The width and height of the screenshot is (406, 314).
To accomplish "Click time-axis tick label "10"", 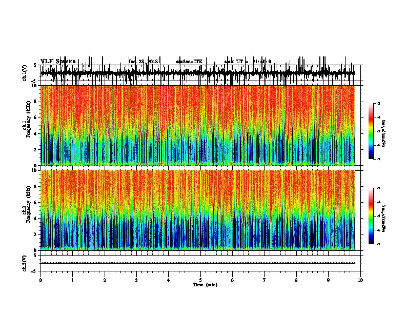I will pyautogui.click(x=360, y=280).
